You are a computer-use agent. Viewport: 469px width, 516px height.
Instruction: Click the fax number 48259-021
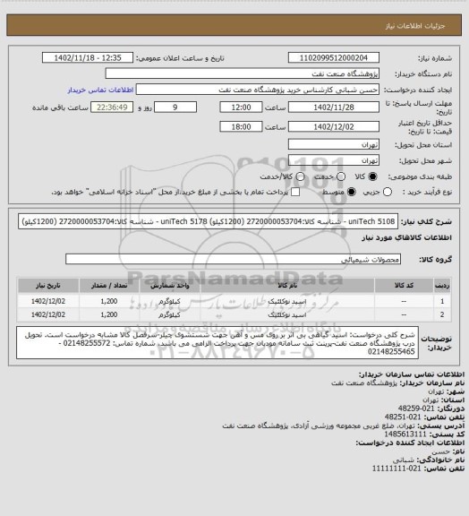point(417,408)
